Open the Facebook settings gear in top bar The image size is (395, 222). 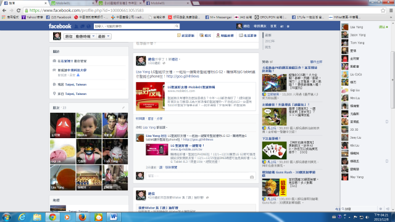[288, 26]
